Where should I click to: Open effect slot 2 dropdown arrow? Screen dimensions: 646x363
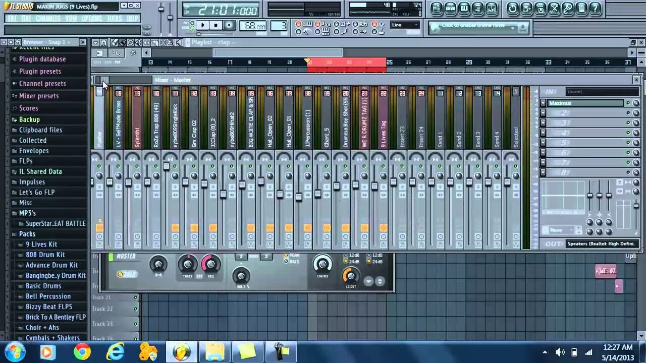[543, 113]
